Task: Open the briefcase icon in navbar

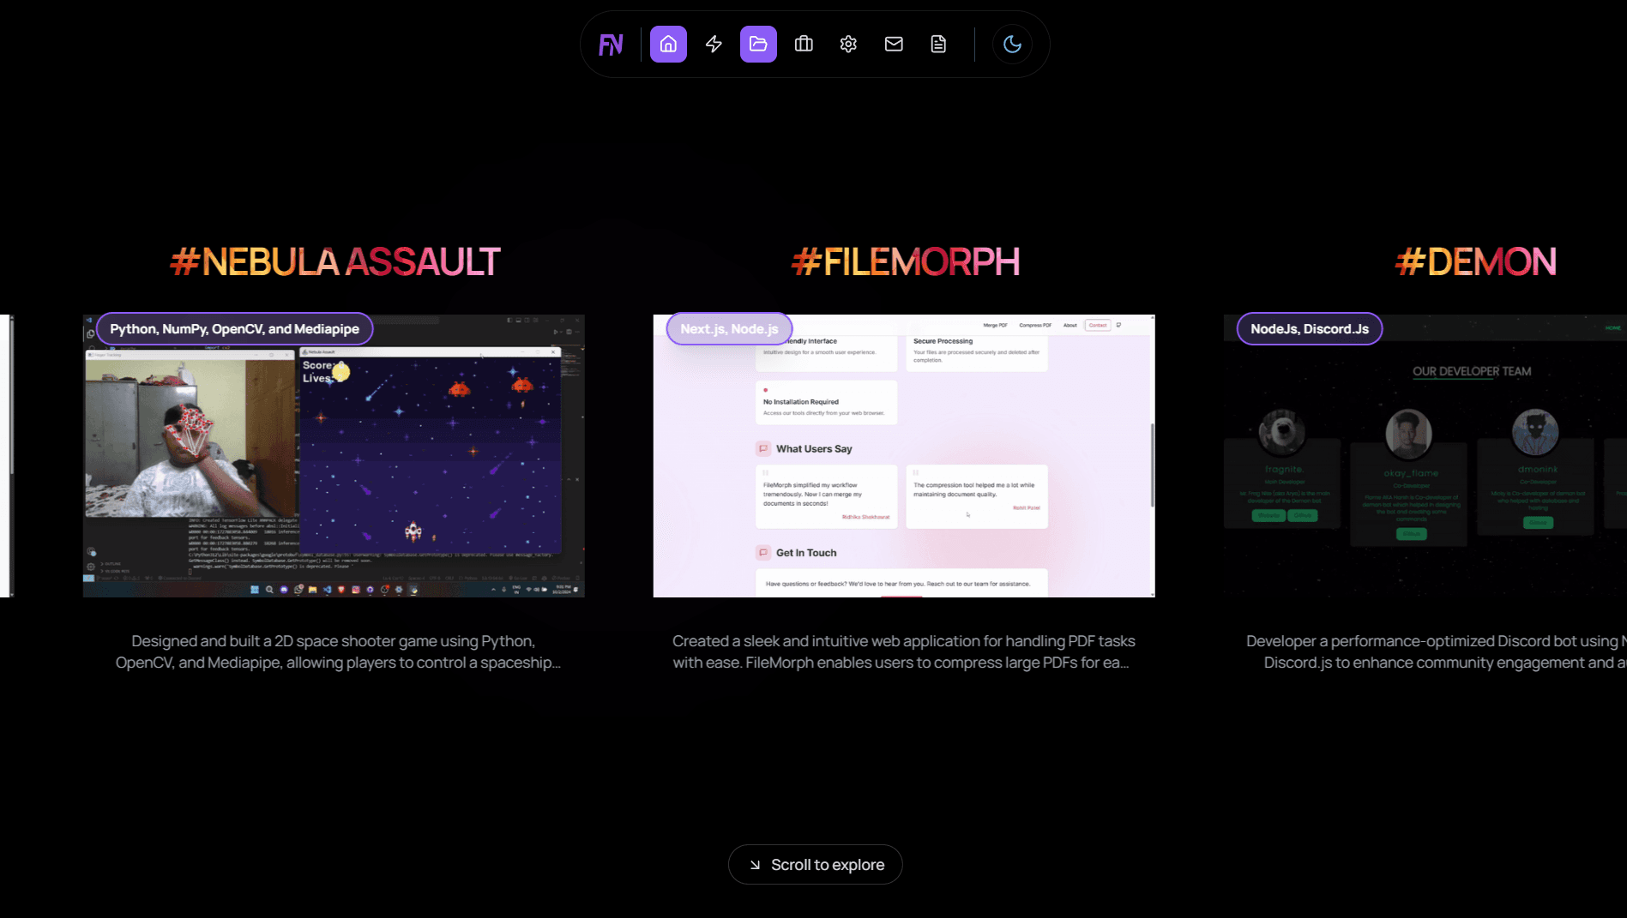Action: coord(804,45)
